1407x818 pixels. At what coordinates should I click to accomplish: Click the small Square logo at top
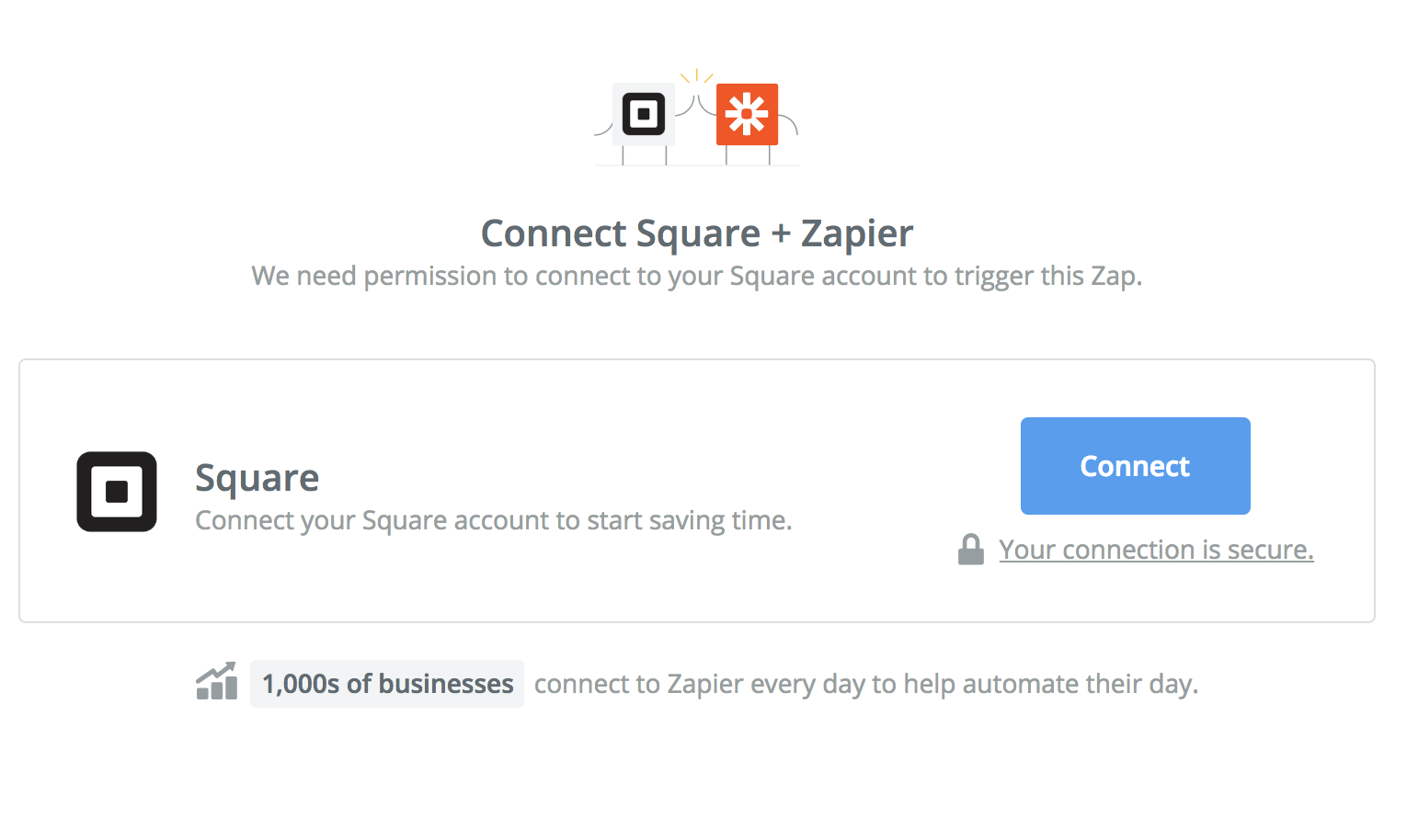tap(644, 115)
